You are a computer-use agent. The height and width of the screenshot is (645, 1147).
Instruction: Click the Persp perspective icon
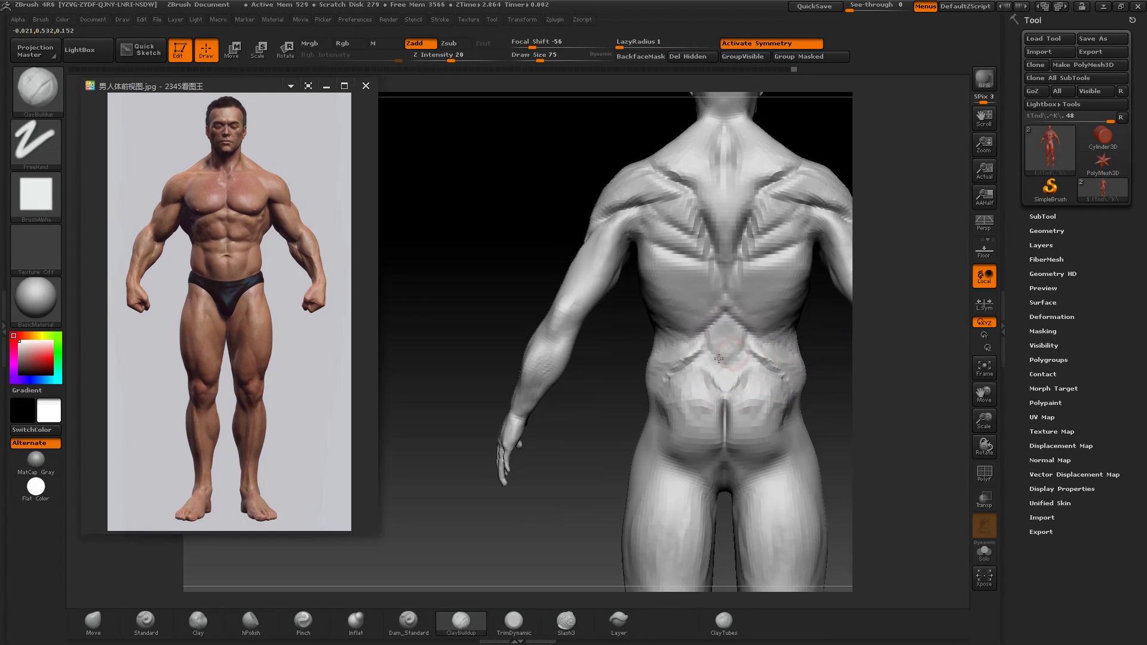pyautogui.click(x=984, y=223)
